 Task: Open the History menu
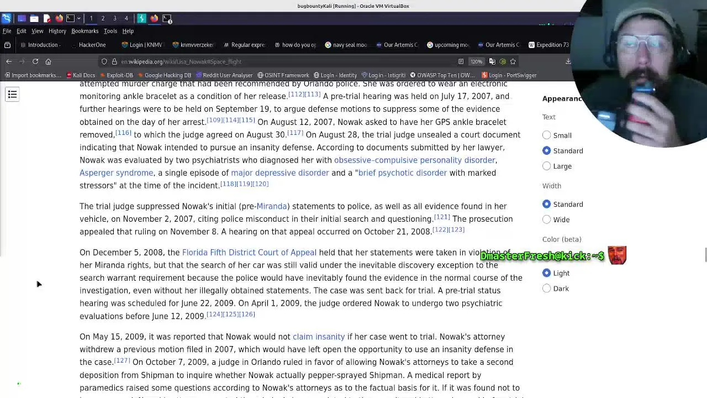click(x=57, y=31)
